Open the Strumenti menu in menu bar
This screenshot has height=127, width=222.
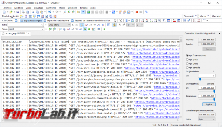coord(72,8)
